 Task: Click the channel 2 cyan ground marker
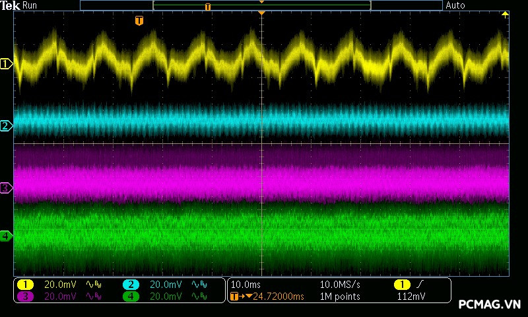pos(6,125)
